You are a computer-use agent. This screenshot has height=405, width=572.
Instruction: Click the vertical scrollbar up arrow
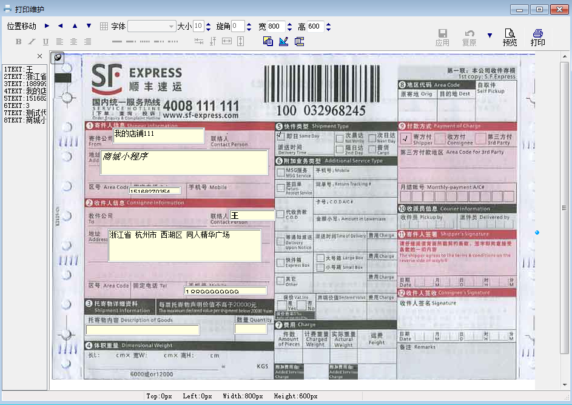tap(565, 56)
